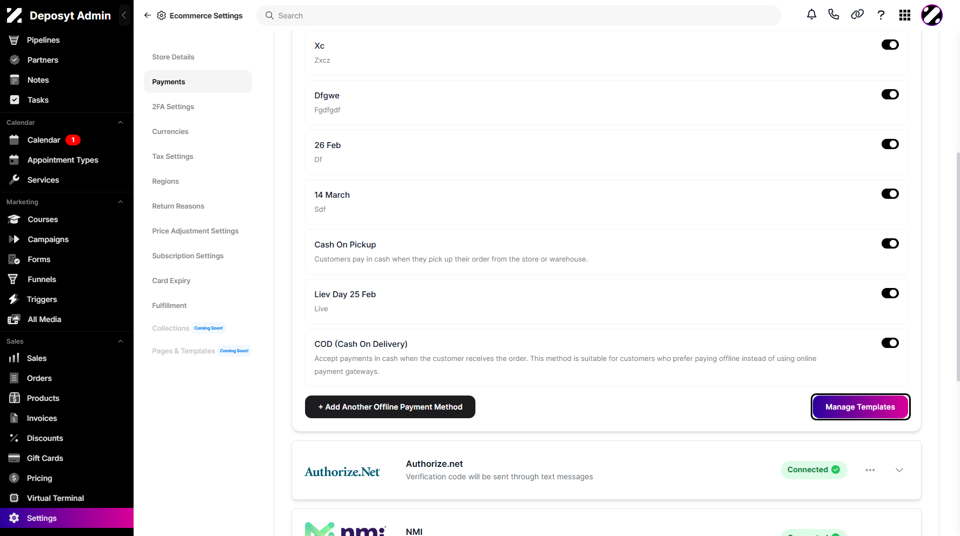The width and height of the screenshot is (960, 536).
Task: Expand the Authorize.net card chevron
Action: tap(899, 470)
